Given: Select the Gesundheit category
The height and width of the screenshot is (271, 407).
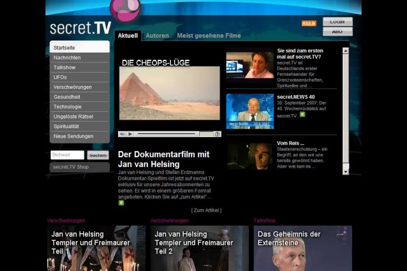Looking at the screenshot, I should click(x=80, y=97).
